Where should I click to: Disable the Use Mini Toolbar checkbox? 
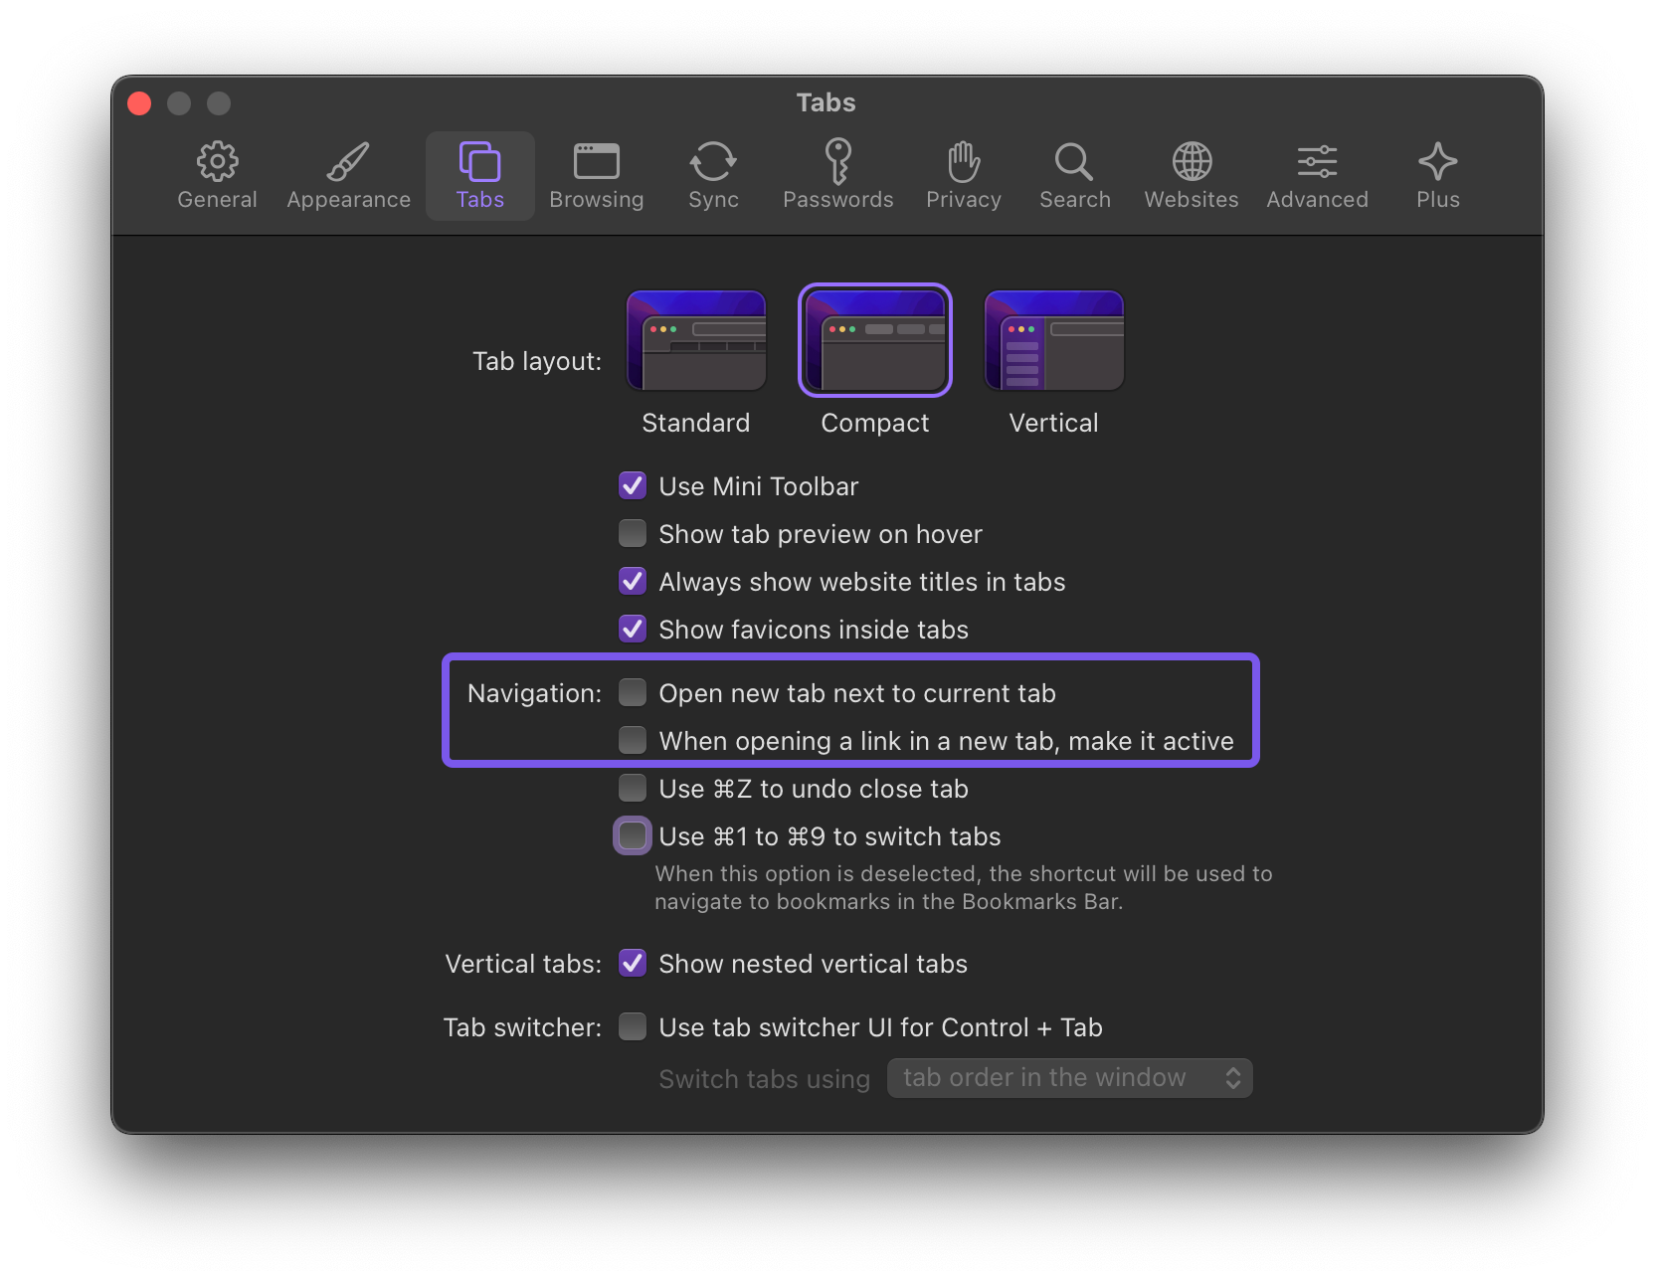pyautogui.click(x=633, y=486)
